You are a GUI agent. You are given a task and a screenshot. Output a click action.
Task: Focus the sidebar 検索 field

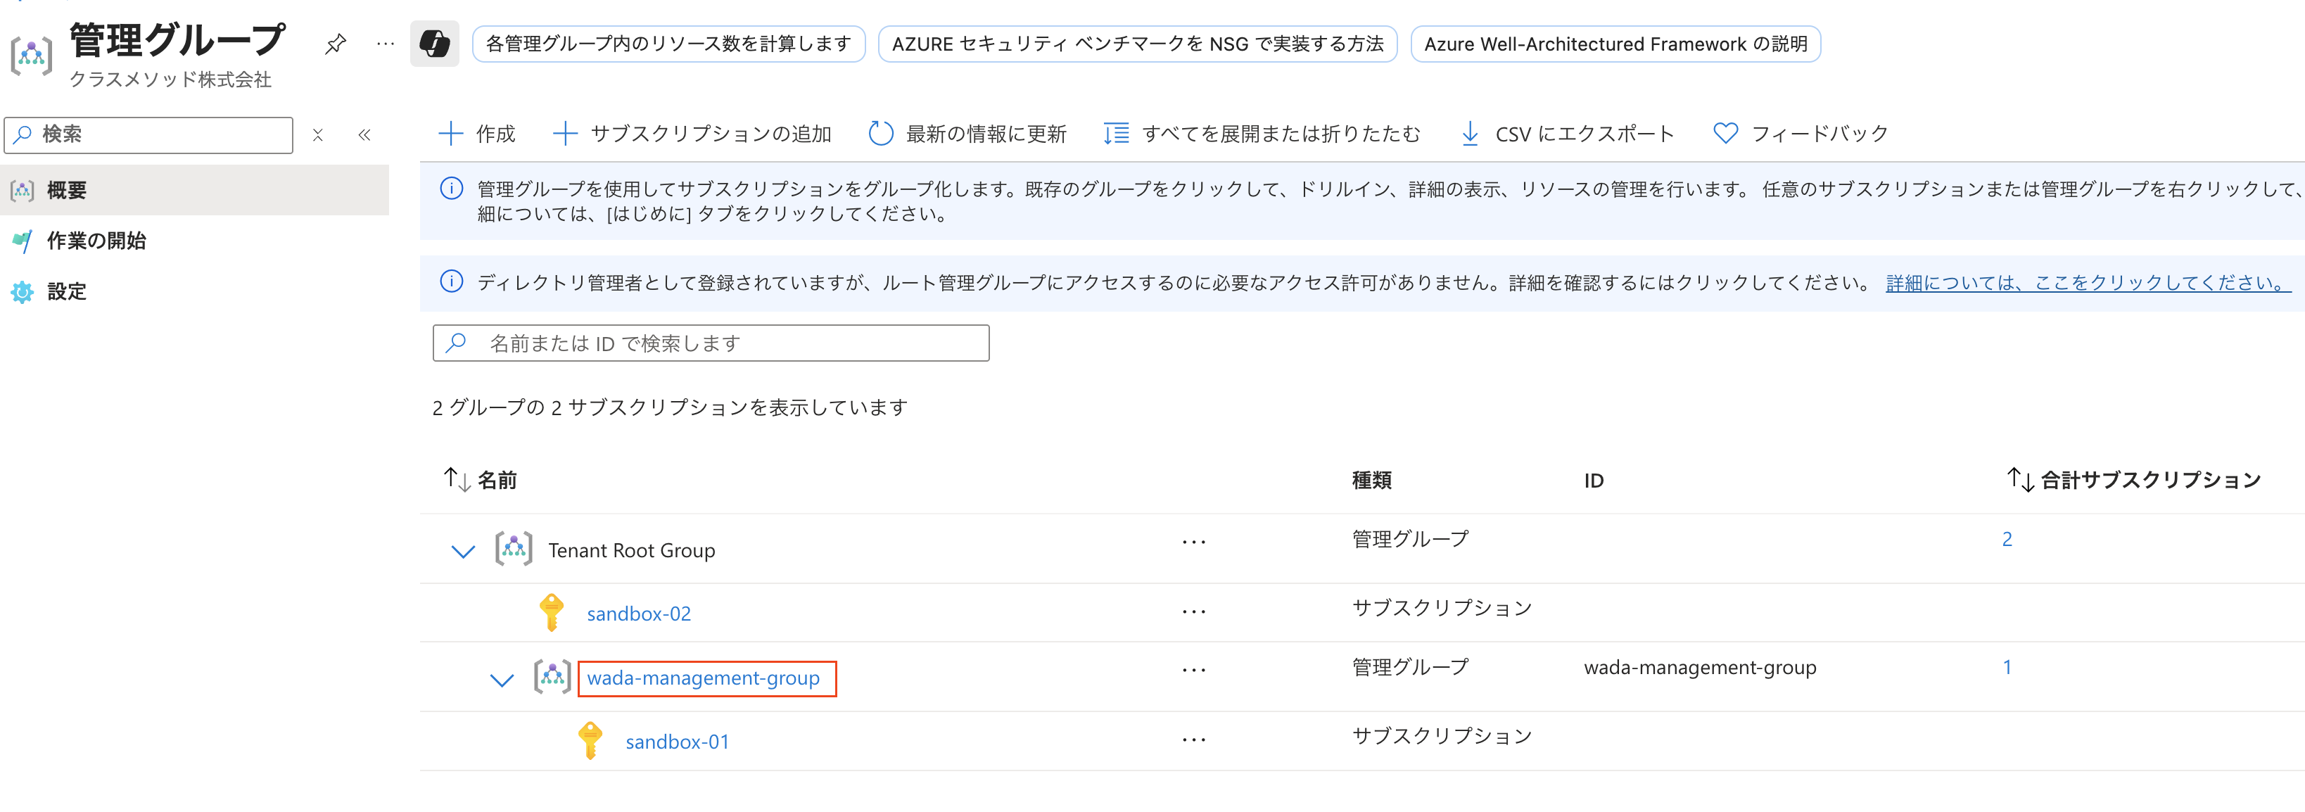coord(148,135)
